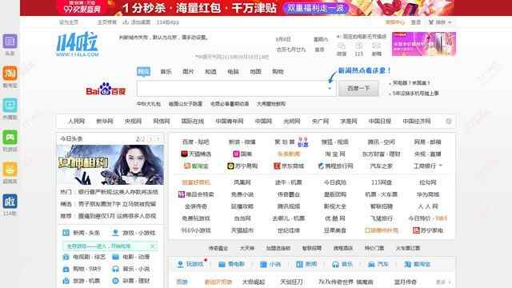
Task: Go to next headline slide arrow
Action: tap(158, 139)
